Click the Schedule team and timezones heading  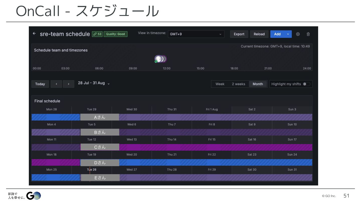[x=61, y=50]
